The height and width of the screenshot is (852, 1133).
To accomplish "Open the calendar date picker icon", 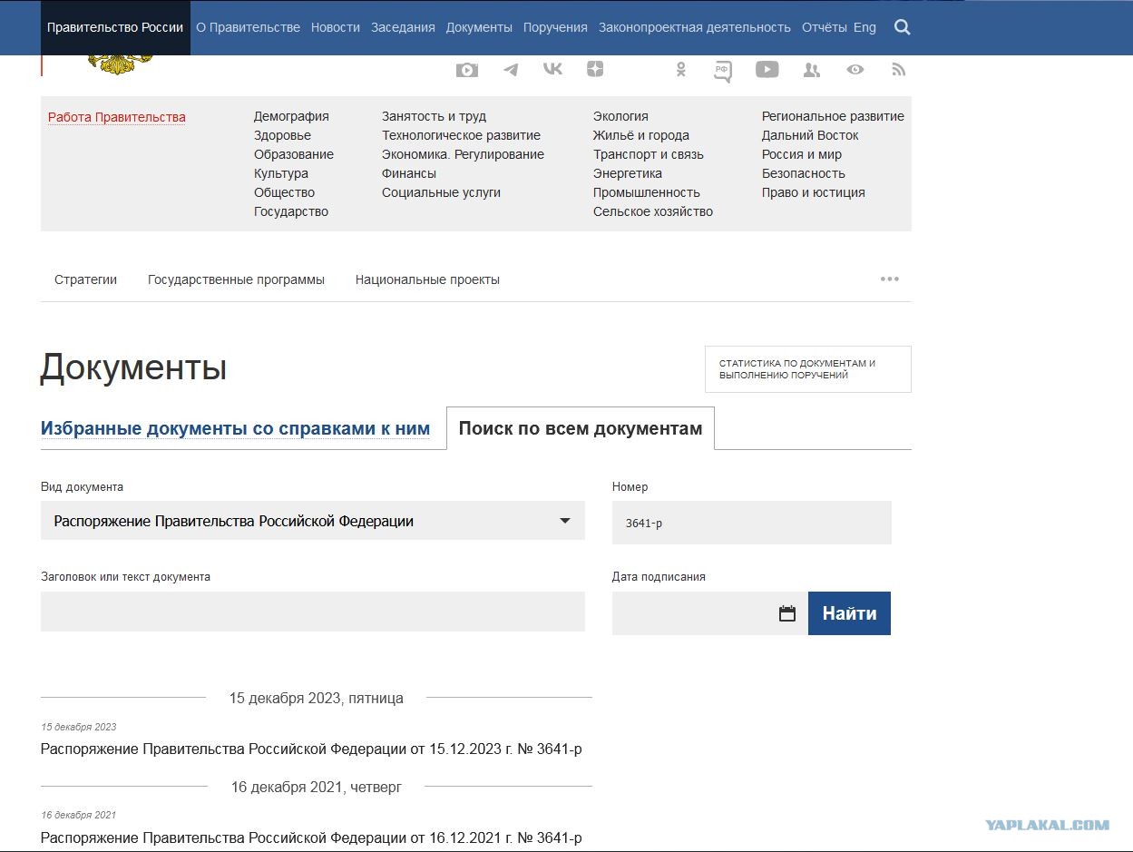I will tap(787, 613).
